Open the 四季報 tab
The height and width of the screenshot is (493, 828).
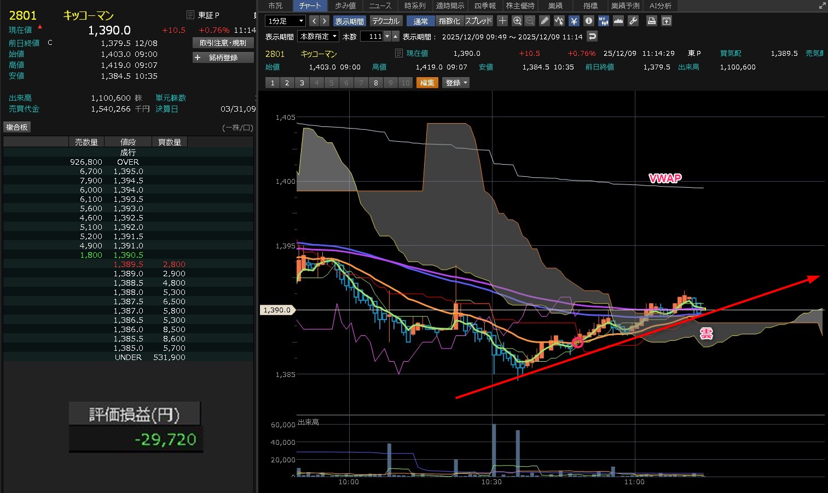click(484, 5)
